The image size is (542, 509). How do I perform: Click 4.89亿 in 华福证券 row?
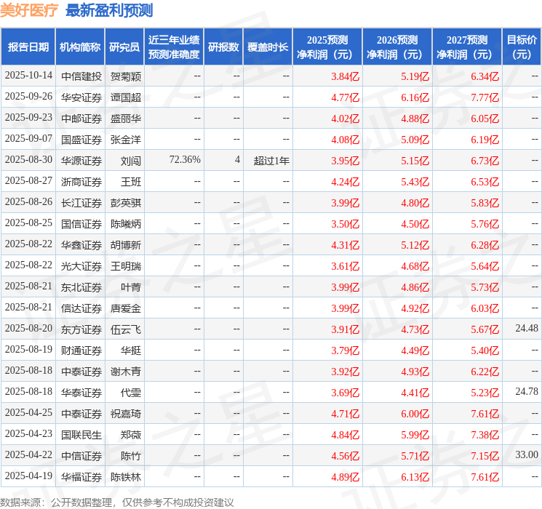[346, 477]
